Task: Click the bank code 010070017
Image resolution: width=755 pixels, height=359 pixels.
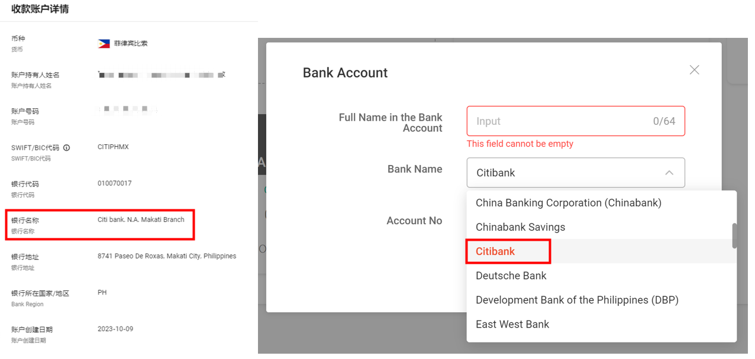Action: coord(115,183)
